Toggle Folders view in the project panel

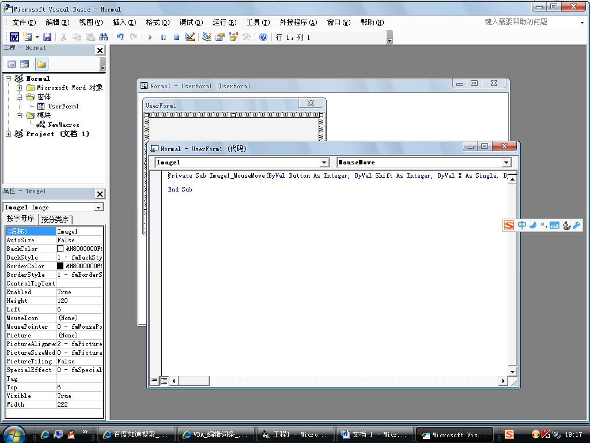pos(41,64)
